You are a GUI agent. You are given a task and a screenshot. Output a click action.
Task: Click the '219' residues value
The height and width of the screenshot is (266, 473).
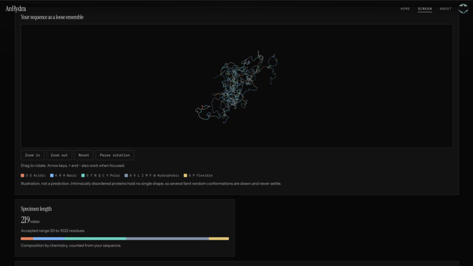tap(25, 220)
